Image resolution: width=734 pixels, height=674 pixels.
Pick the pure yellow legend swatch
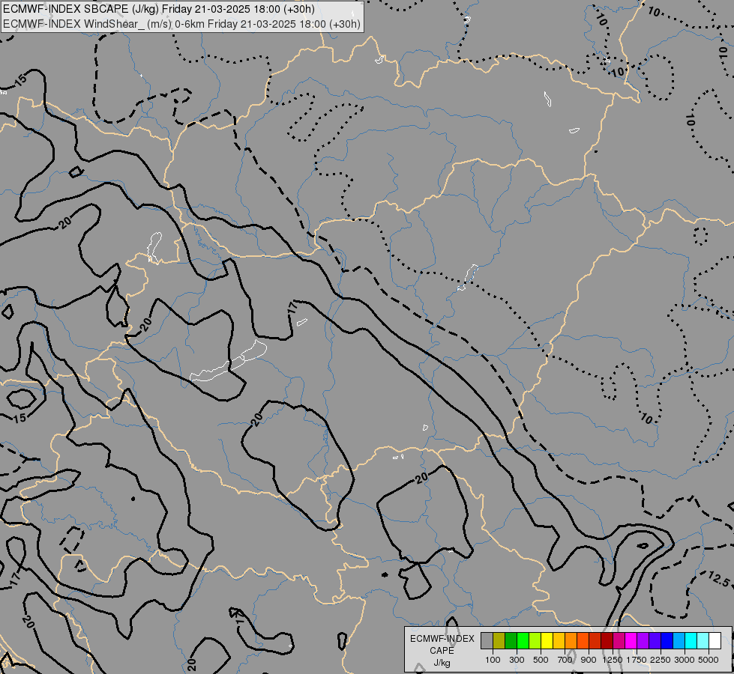tap(547, 641)
